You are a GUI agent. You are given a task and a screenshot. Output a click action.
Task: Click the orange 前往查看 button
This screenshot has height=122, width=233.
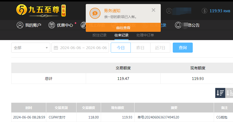123,28
